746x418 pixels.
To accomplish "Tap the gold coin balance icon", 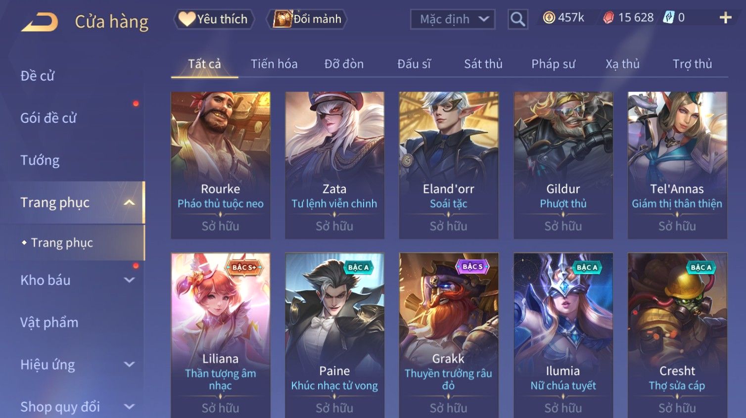I will (x=549, y=18).
